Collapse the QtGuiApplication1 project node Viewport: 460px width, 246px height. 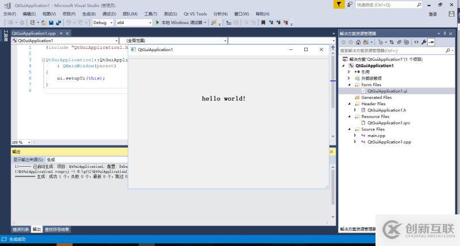[x=343, y=66]
